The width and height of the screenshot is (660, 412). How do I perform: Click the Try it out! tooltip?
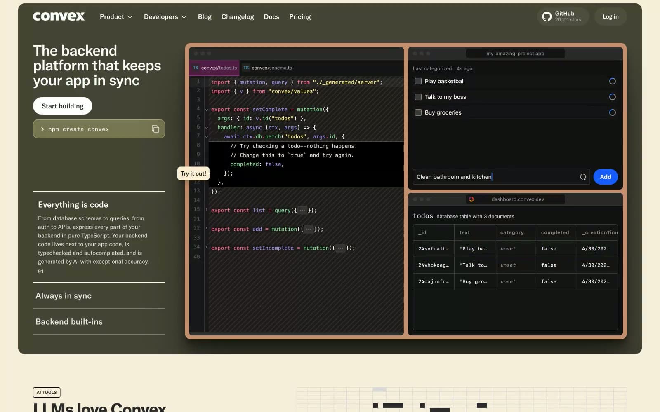point(193,173)
